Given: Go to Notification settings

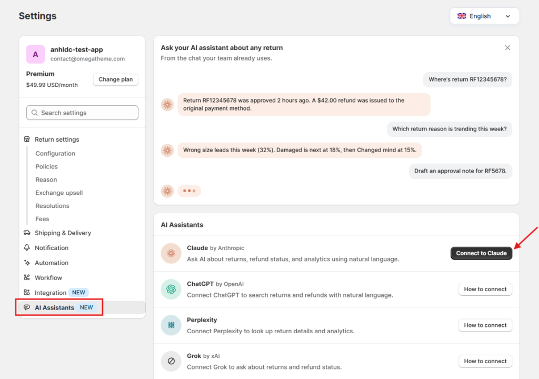Looking at the screenshot, I should pos(52,247).
